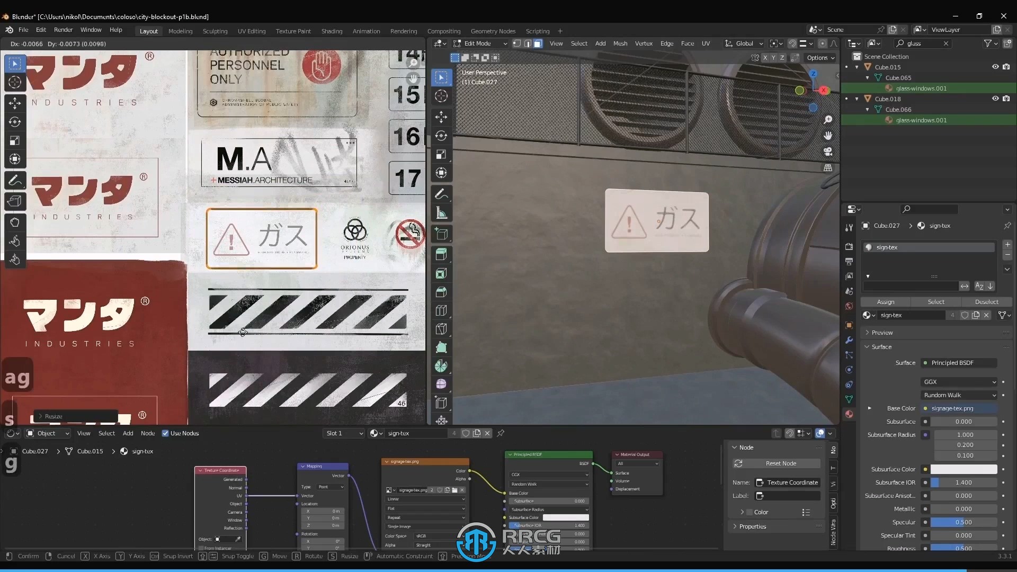Toggle Use Nodes checkbox
Viewport: 1017px width, 572px height.
click(x=166, y=433)
